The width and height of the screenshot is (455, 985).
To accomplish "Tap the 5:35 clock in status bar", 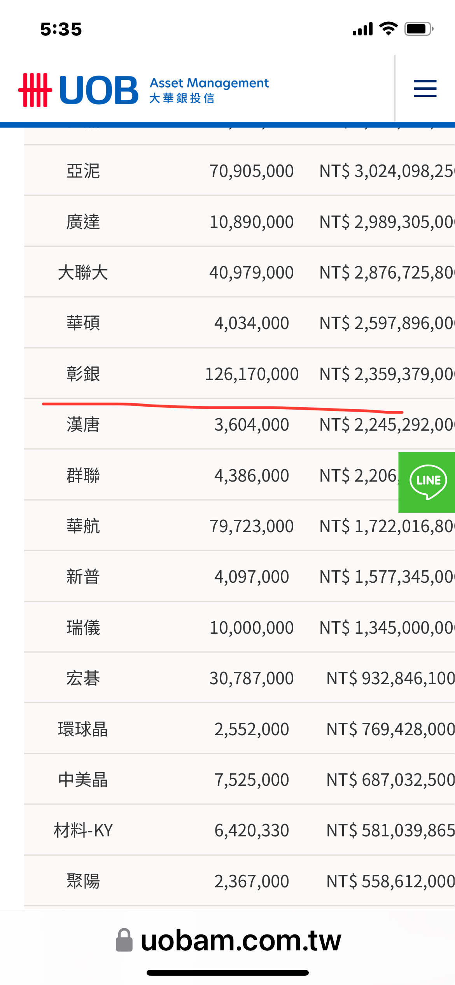I will (61, 29).
